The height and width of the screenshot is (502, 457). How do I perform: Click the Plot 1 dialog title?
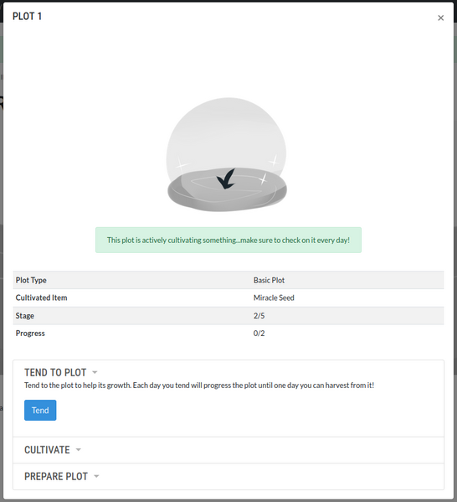coord(27,16)
